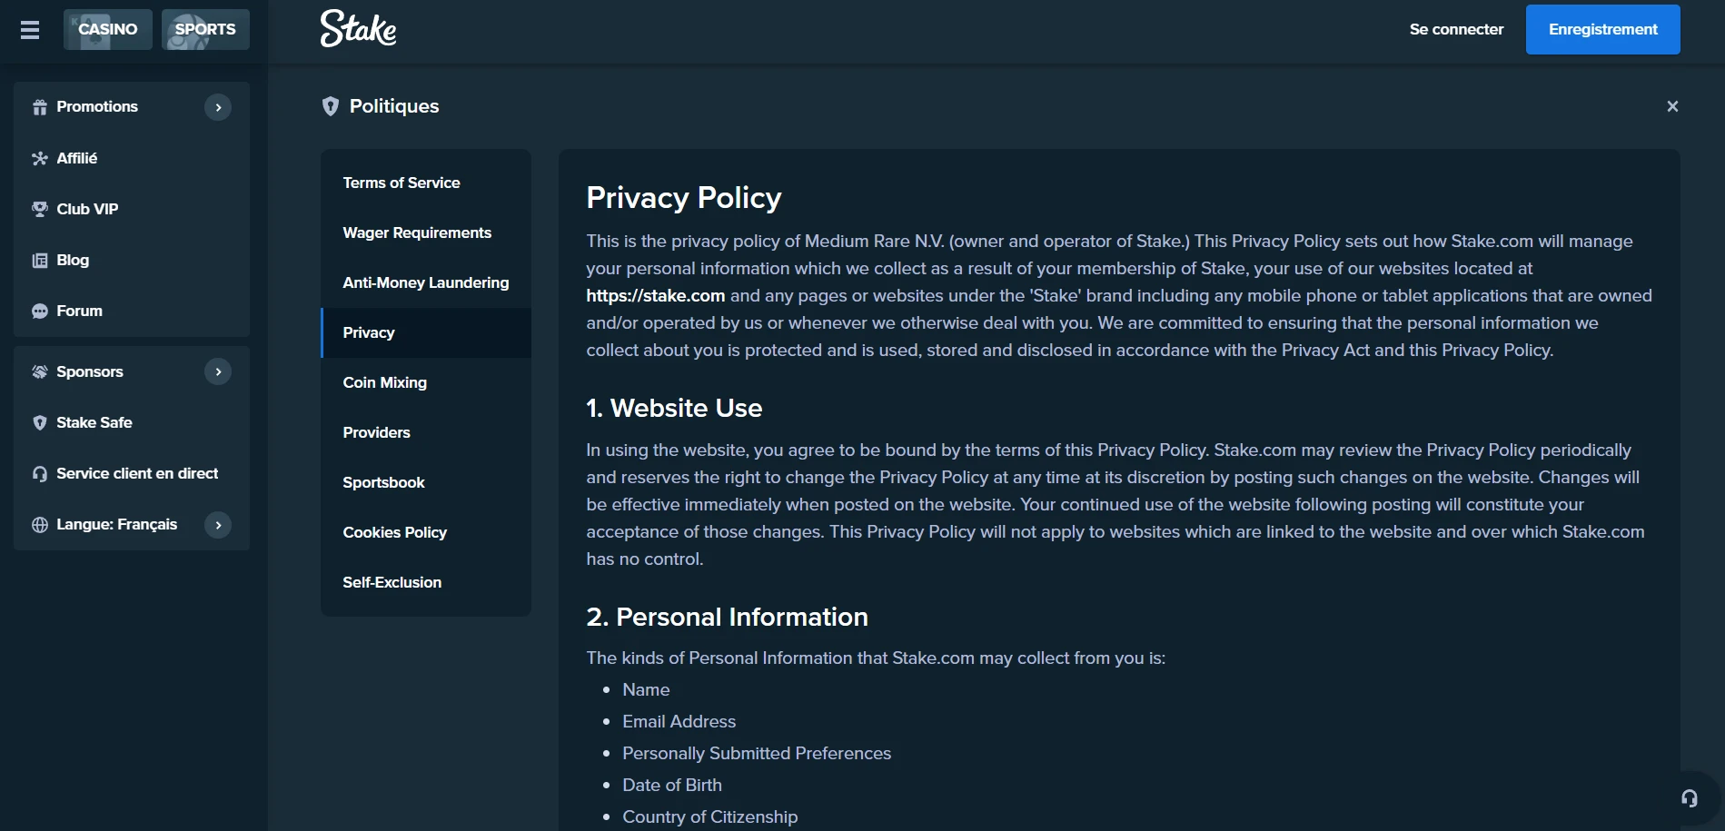Click the Forum chat bubble icon

coord(40,311)
